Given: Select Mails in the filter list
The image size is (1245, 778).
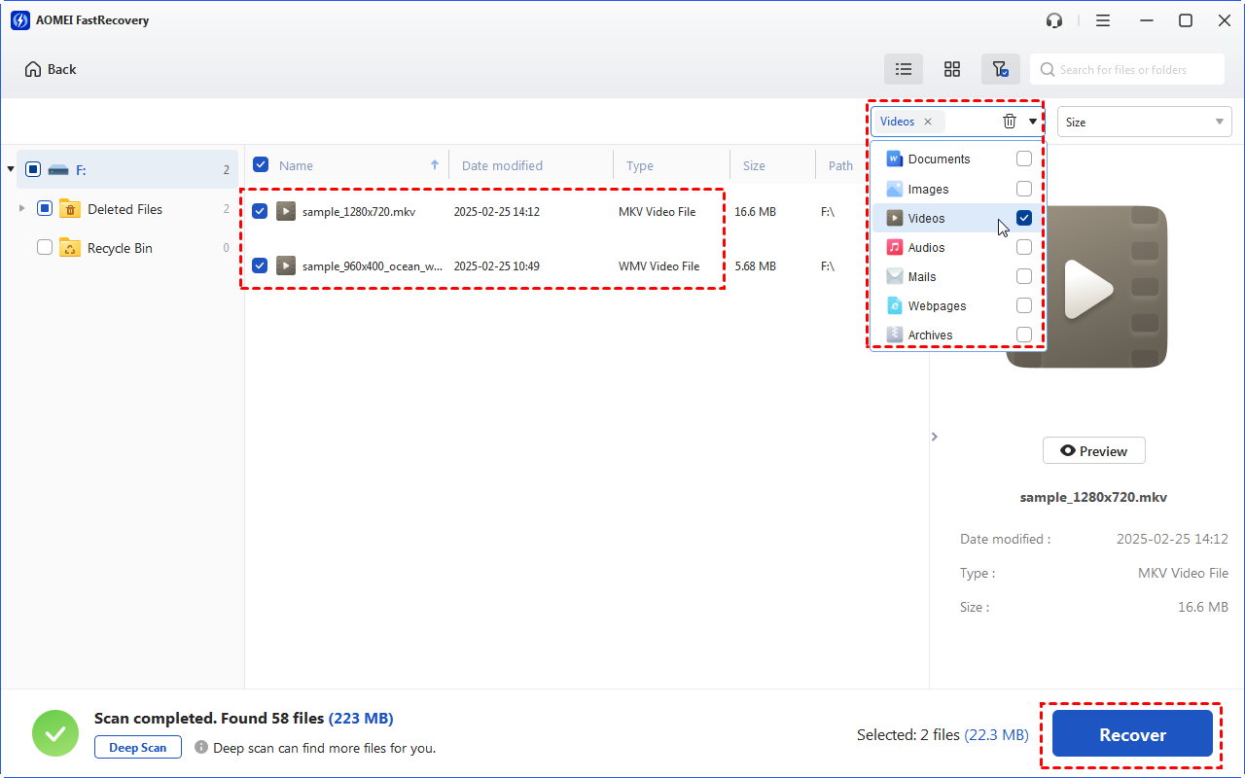Looking at the screenshot, I should point(922,277).
